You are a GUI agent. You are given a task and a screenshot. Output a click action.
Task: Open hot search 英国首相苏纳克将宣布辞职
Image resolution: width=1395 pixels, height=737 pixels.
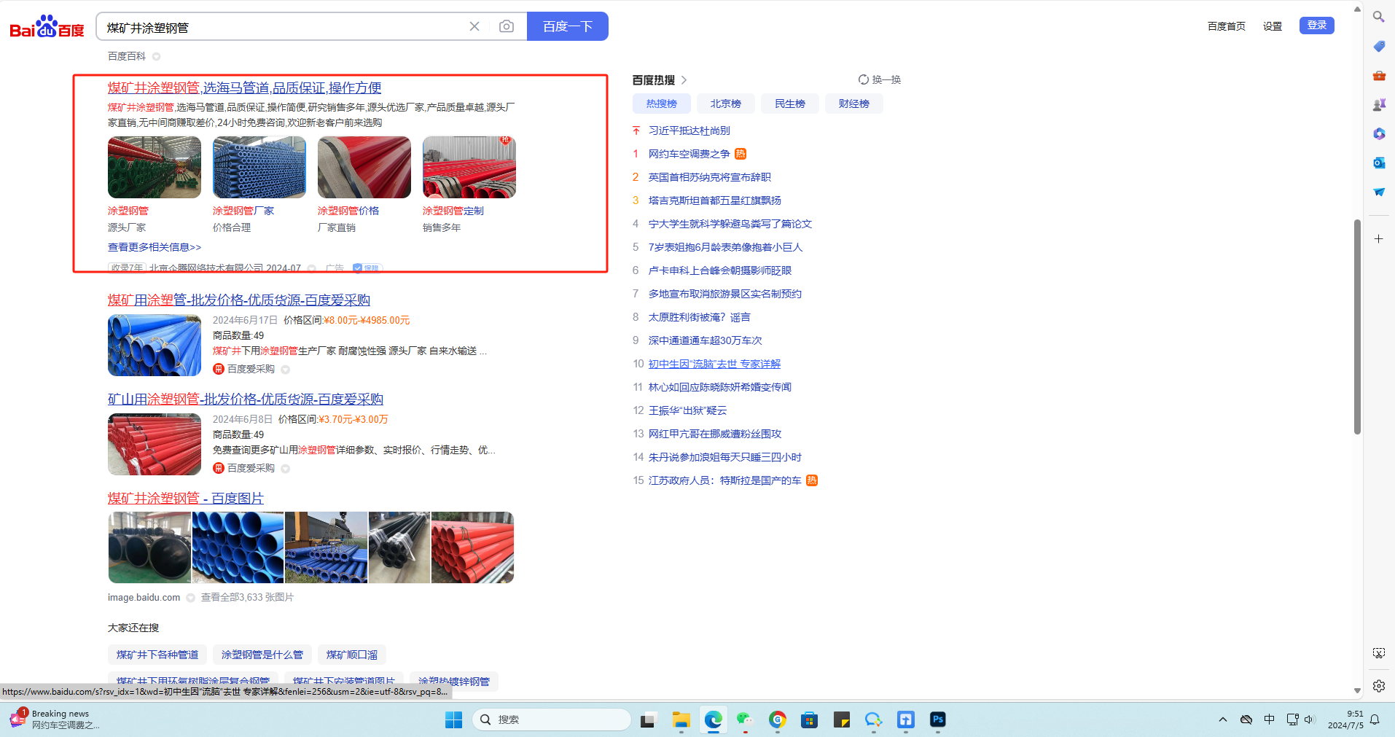(x=710, y=177)
